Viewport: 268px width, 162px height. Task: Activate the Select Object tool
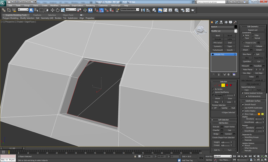tap(31, 10)
